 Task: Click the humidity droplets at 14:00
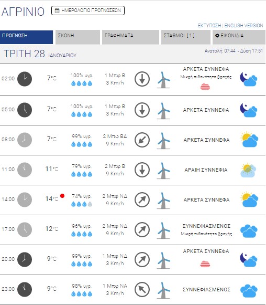82,204
